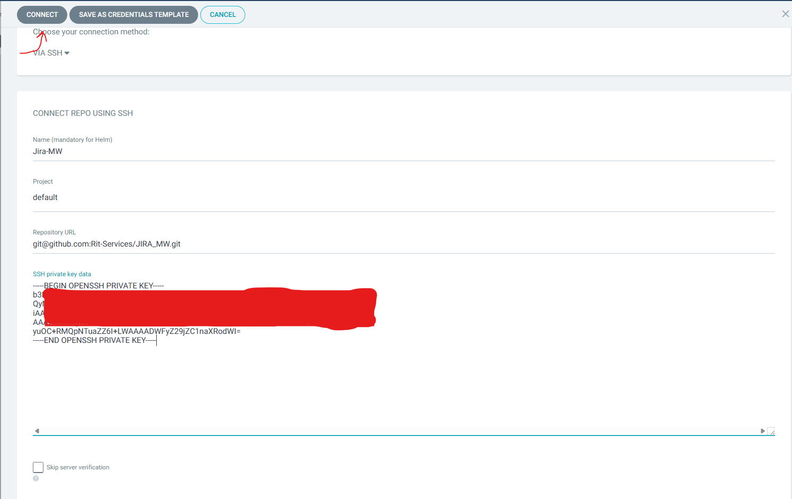
Task: Click right scroll arrow of key textarea
Action: [762, 431]
